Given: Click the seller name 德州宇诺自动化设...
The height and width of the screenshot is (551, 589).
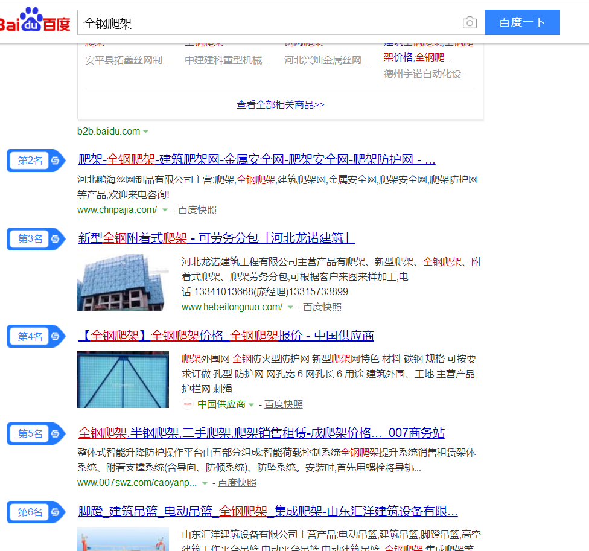Looking at the screenshot, I should click(425, 74).
